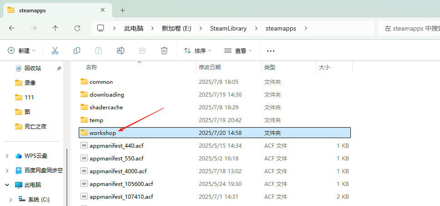440x206 pixels.
Task: Click the Paste clipboard icon
Action: pyautogui.click(x=98, y=51)
